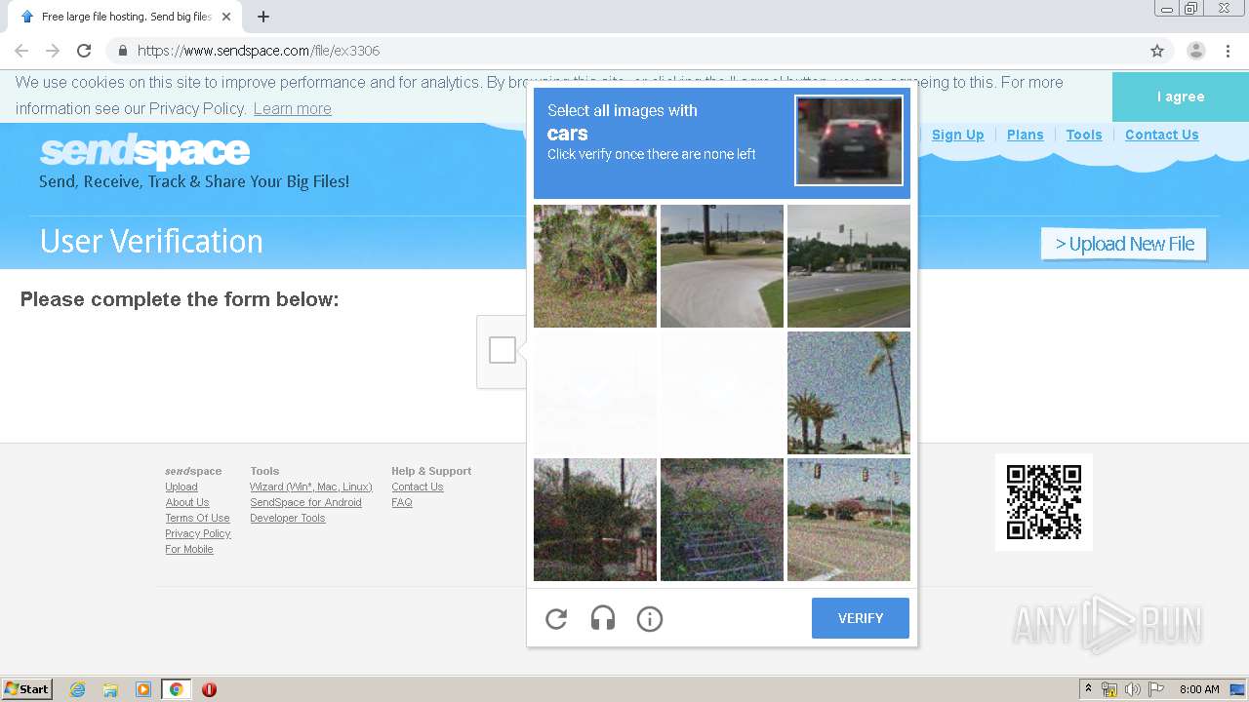The width and height of the screenshot is (1249, 702).
Task: Open Chrome three-dot menu
Action: (x=1228, y=51)
